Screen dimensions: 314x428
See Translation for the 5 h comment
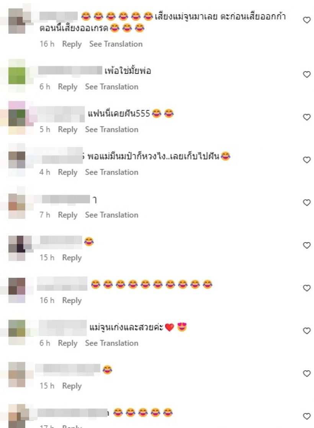pos(111,130)
